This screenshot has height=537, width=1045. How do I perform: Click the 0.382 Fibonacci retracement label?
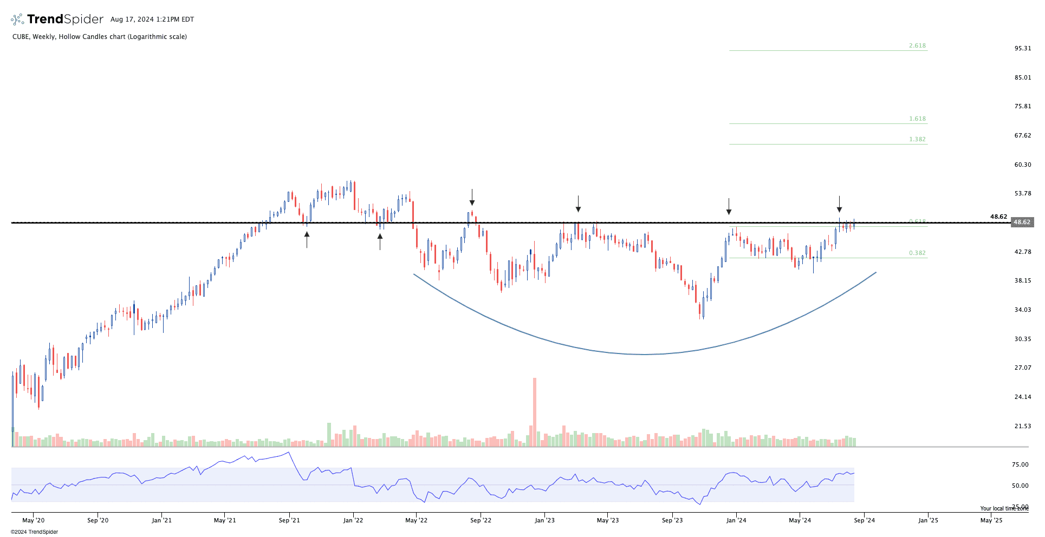pyautogui.click(x=917, y=253)
